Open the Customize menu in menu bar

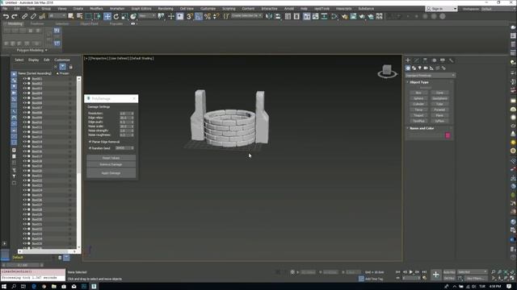208,9
